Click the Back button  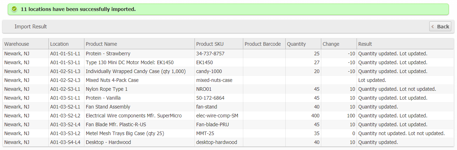click(440, 27)
